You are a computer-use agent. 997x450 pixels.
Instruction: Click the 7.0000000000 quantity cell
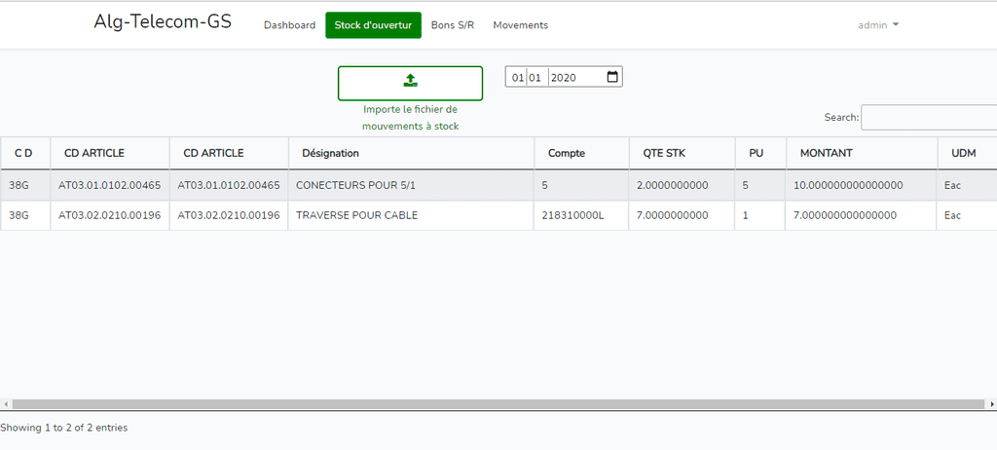coord(683,215)
